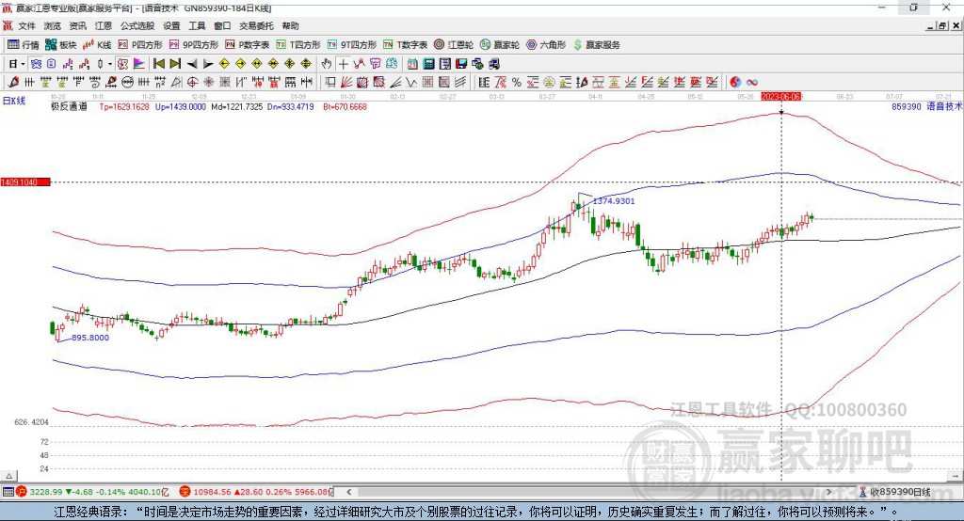Screen dimensions: 964x521
Task: Open the T四方形 tool
Action: click(x=298, y=45)
